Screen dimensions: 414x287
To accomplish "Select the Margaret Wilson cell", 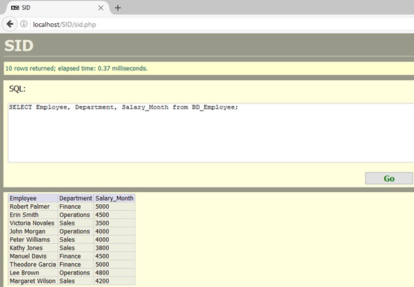I will tap(33, 280).
